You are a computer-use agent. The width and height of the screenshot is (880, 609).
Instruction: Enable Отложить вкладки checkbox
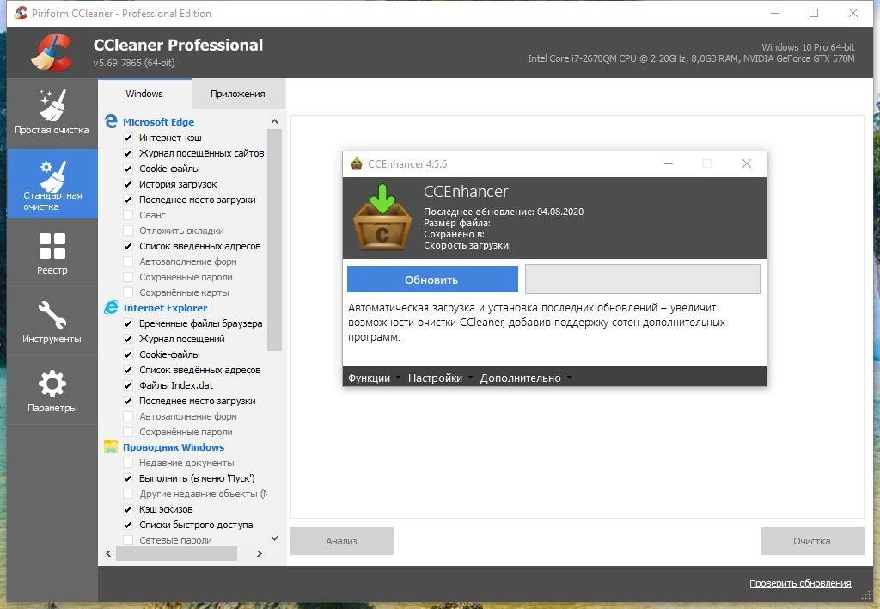[x=128, y=231]
